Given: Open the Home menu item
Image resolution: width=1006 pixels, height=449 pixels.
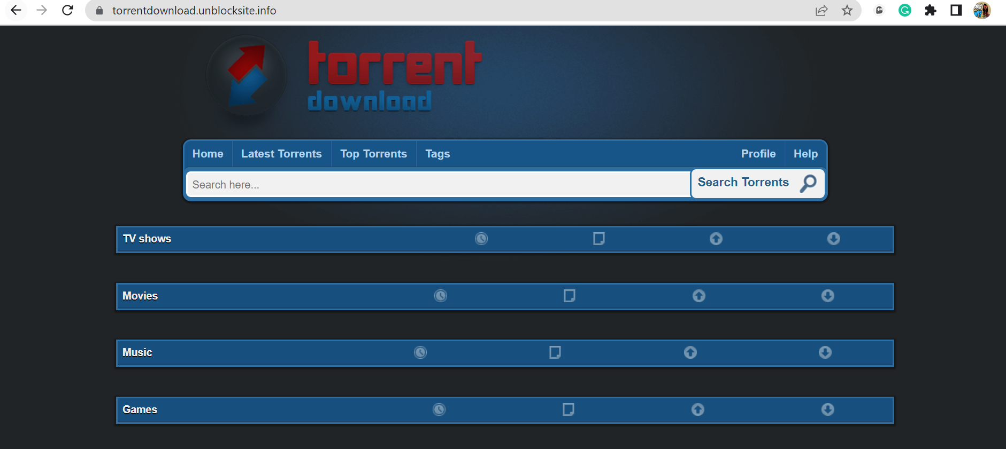Looking at the screenshot, I should click(208, 154).
